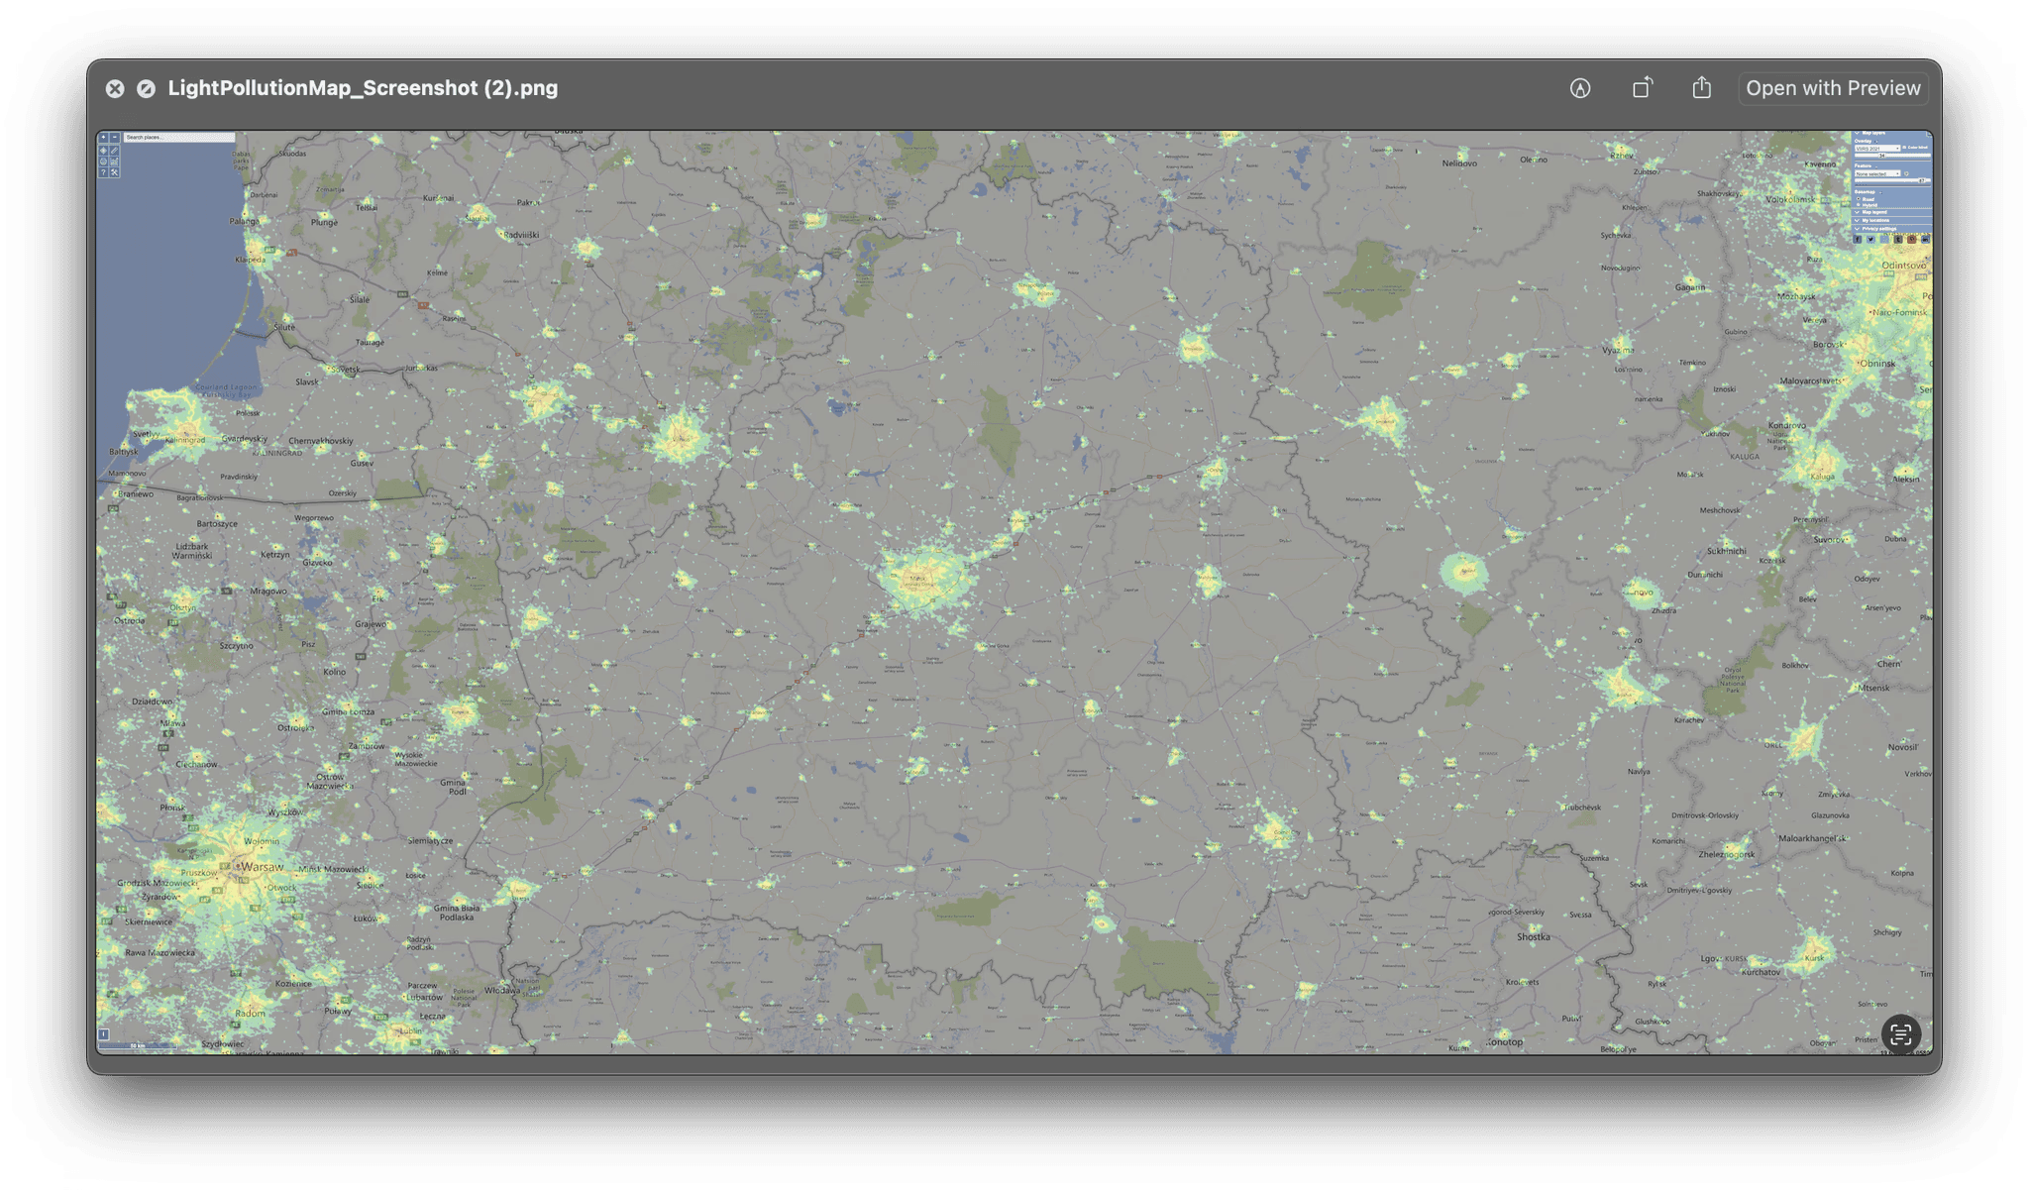Click the Search places input field
The height and width of the screenshot is (1190, 2029).
click(x=178, y=138)
